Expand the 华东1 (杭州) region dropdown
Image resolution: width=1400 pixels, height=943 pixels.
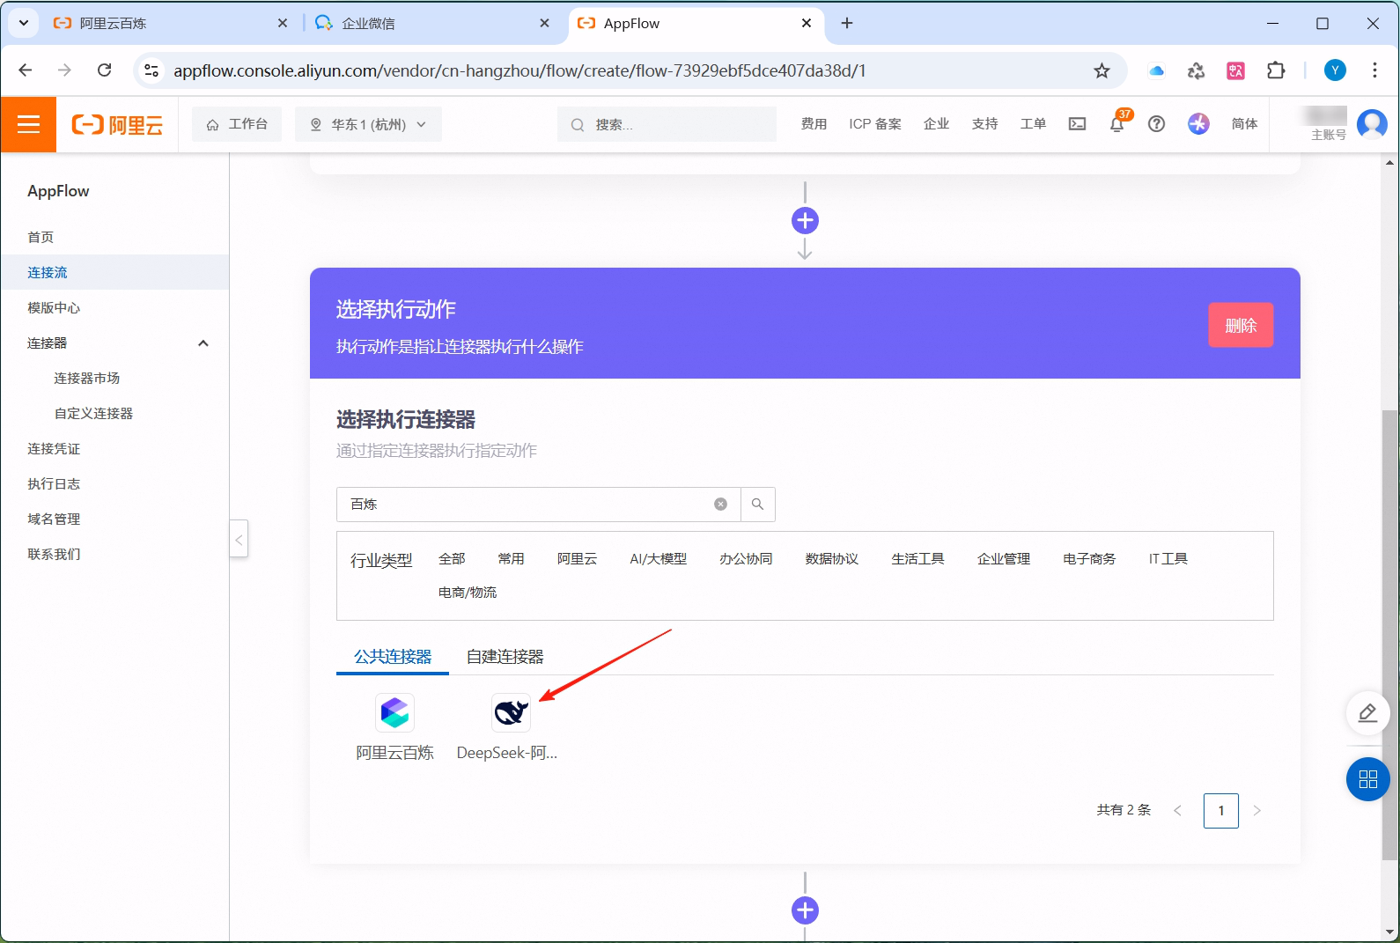(x=368, y=124)
